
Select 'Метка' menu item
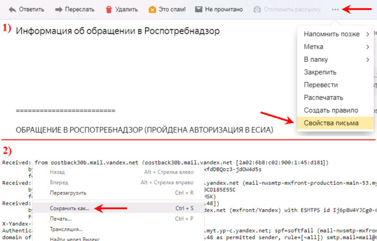coord(336,47)
